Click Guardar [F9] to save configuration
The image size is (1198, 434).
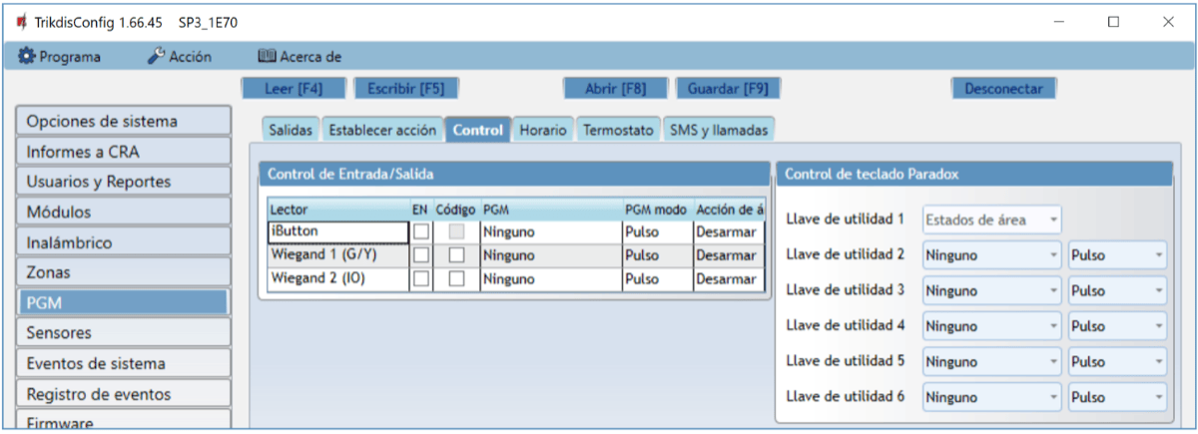click(728, 88)
